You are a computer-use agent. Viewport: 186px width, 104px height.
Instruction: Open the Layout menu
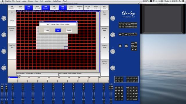(24, 1)
